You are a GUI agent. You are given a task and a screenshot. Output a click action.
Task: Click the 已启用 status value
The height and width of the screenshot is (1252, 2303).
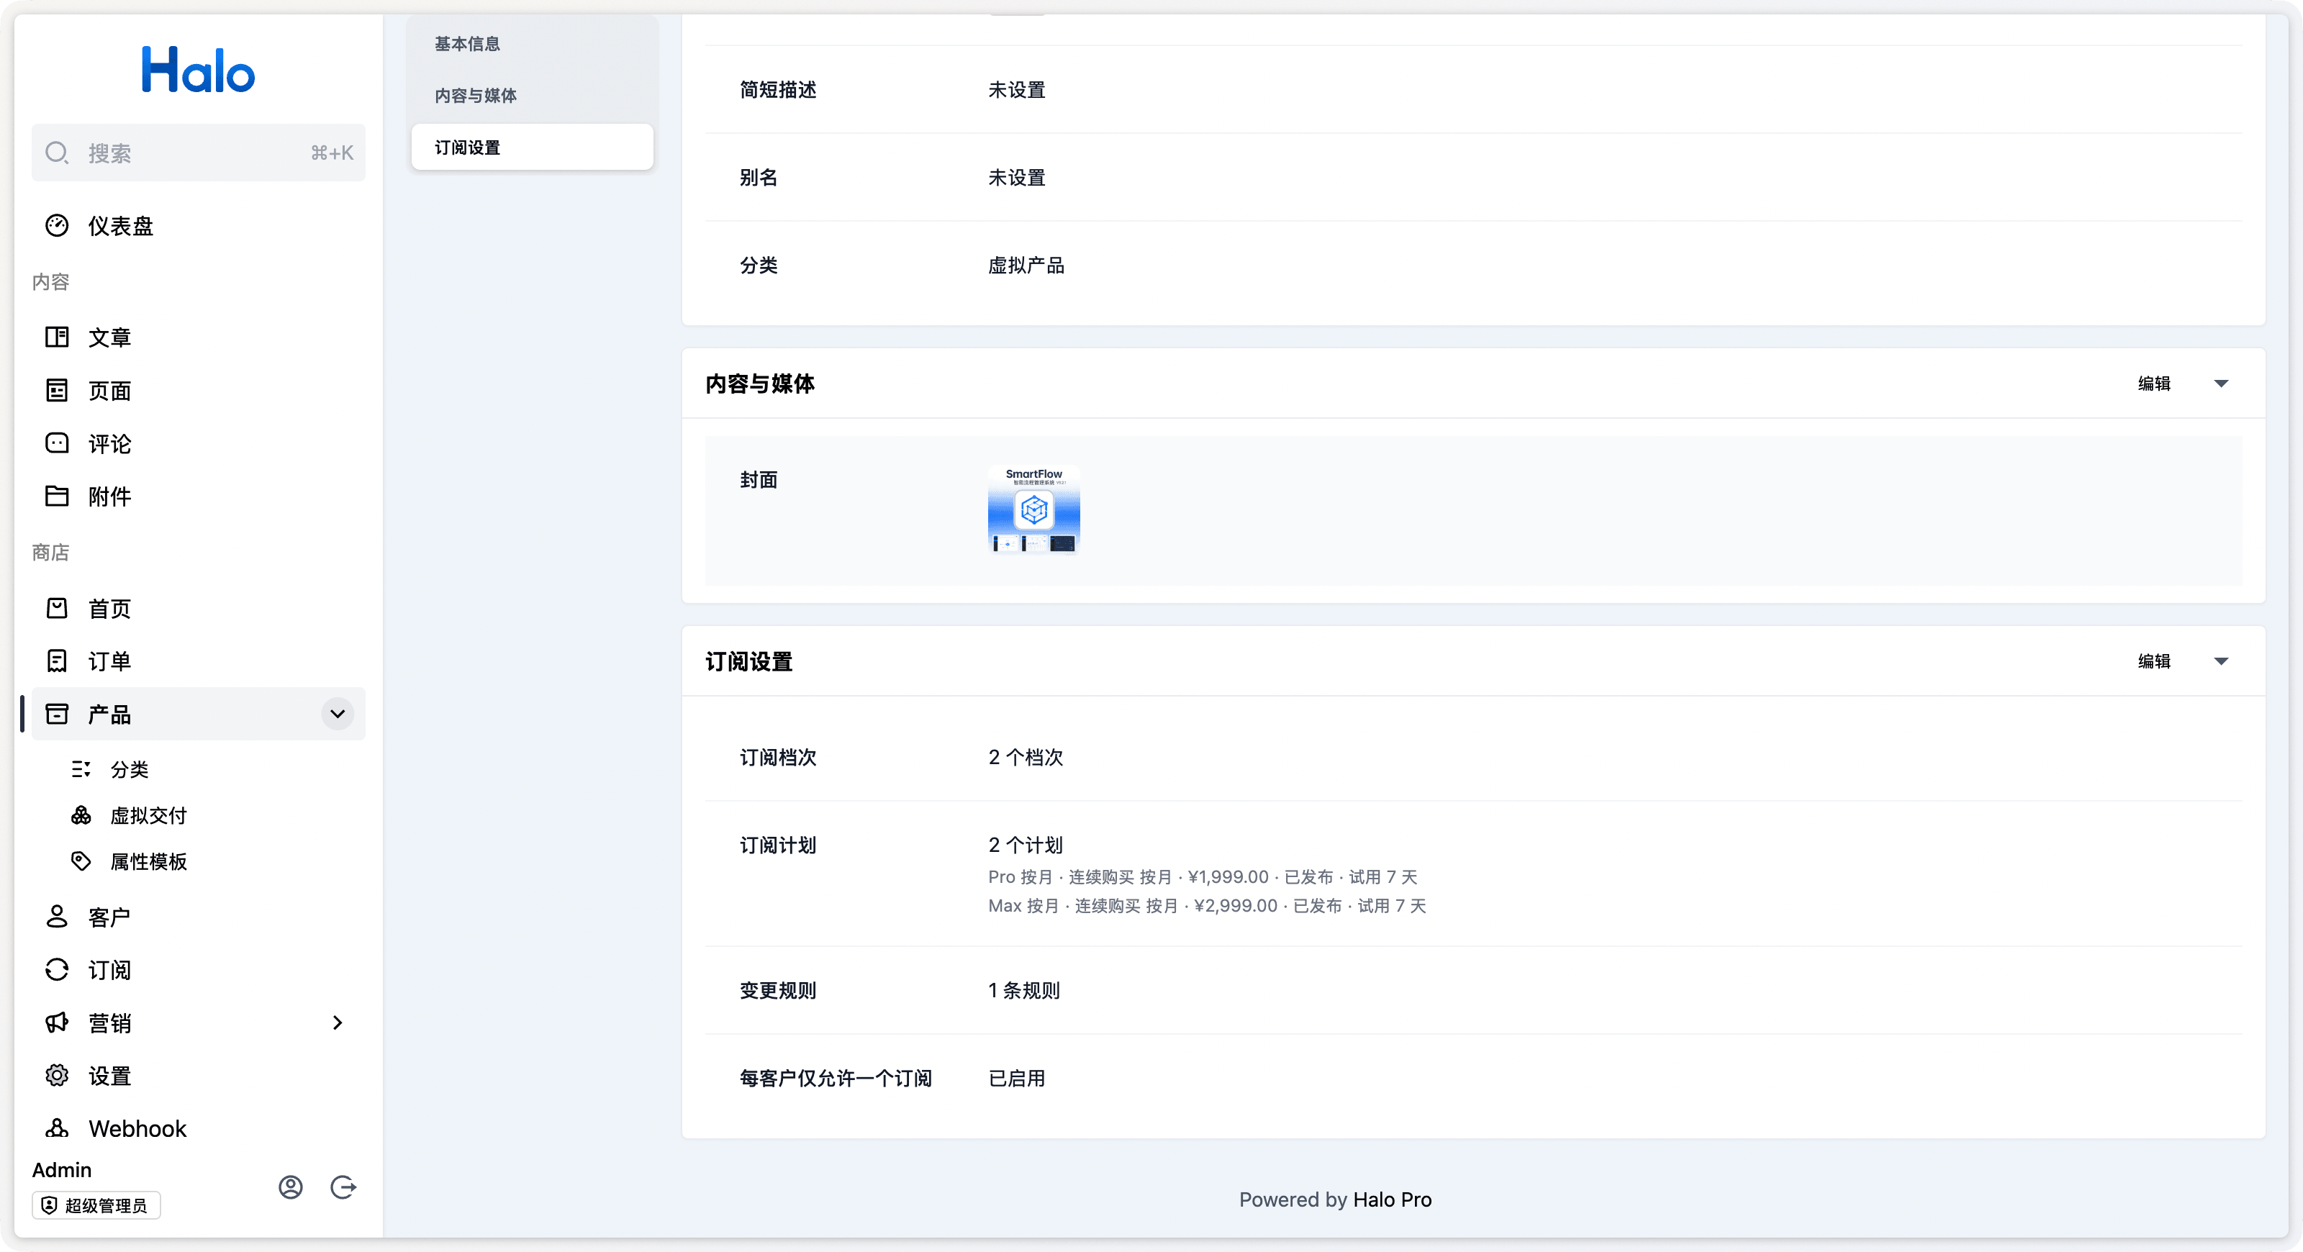coord(1016,1079)
